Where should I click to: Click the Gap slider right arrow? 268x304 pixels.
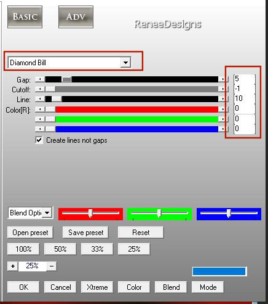pos(223,79)
